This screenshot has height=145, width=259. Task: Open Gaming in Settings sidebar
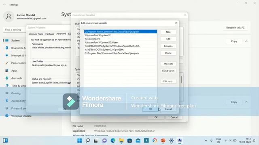point(15,93)
